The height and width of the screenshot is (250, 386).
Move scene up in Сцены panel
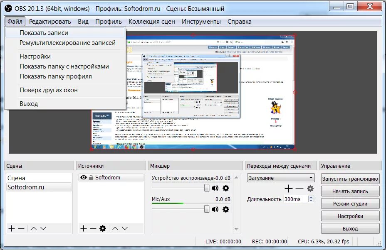tap(34, 228)
